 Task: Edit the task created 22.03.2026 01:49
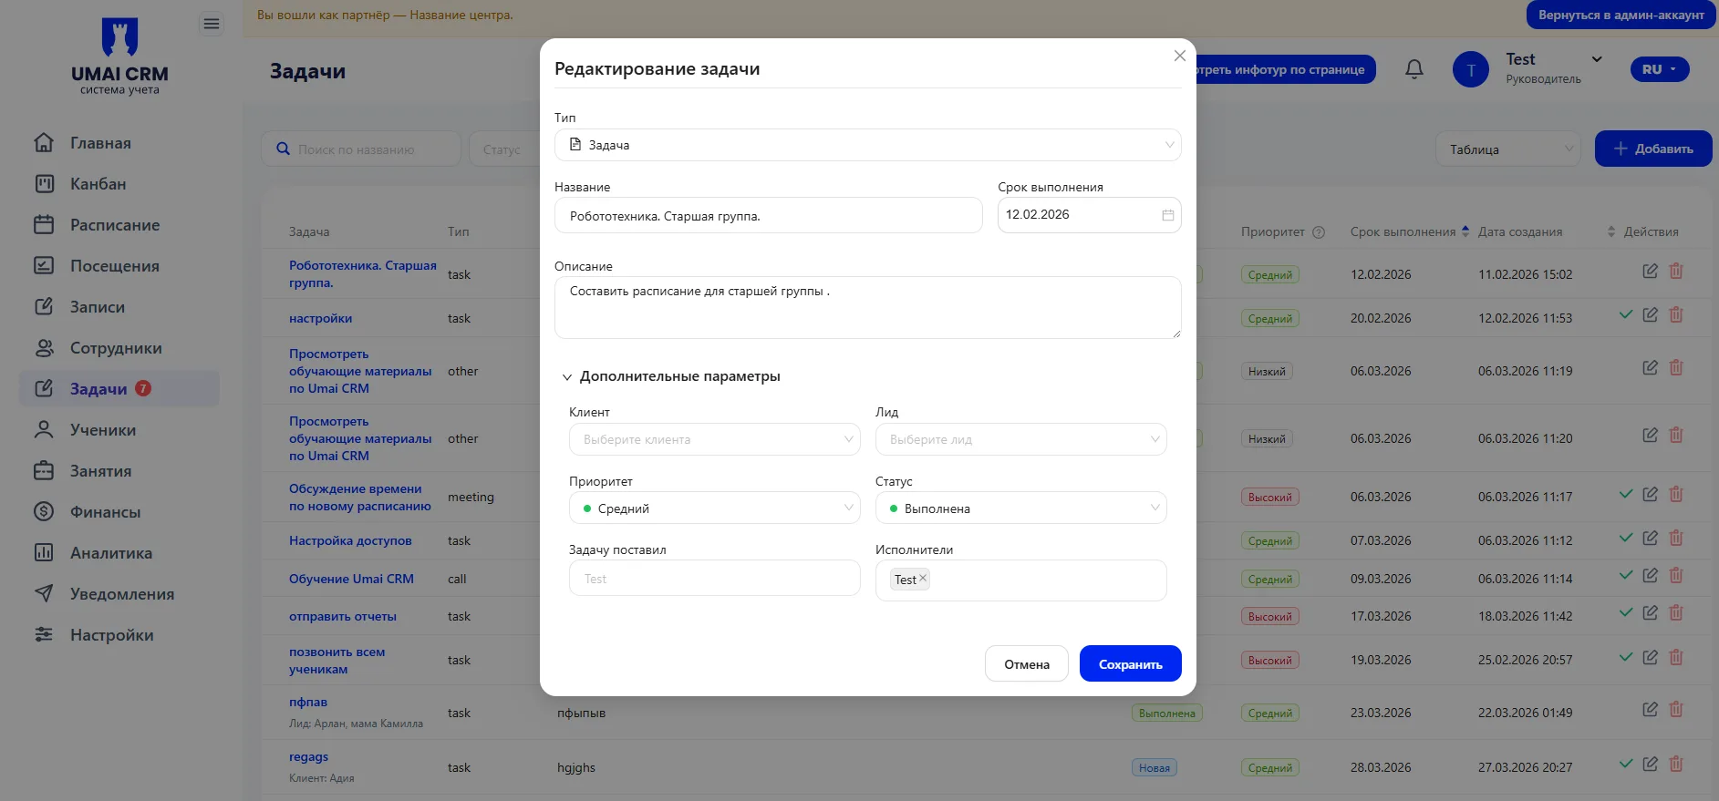point(1650,710)
